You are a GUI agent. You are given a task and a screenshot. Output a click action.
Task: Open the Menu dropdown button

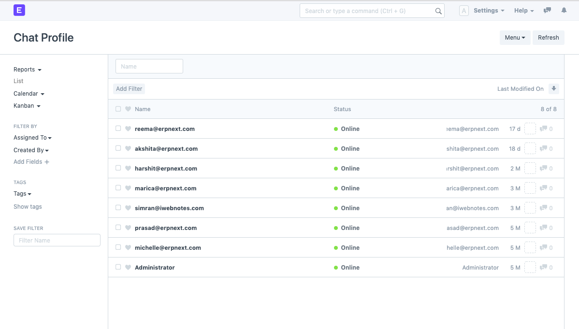[515, 38]
